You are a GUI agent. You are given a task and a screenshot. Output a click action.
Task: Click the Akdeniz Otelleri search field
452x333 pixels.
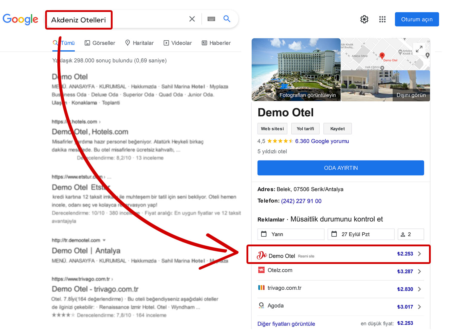click(x=79, y=20)
